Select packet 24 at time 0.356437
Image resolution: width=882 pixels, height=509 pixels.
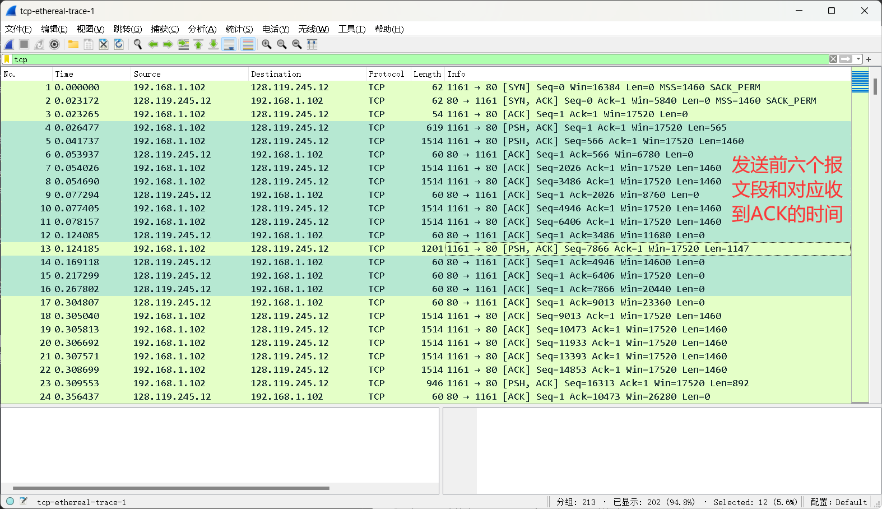[426, 397]
